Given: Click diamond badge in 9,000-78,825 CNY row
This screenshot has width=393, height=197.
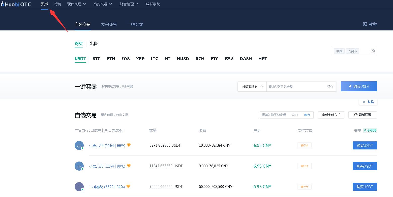Looking at the screenshot, I should (129, 166).
